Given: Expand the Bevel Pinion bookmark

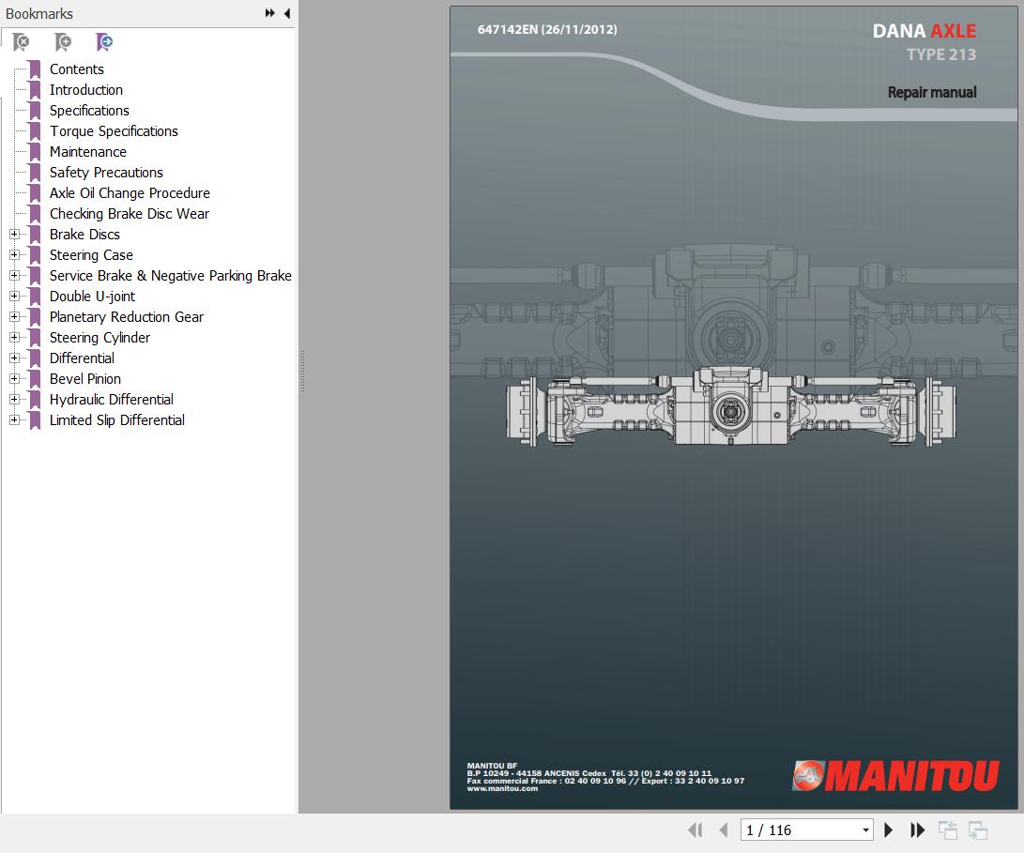Looking at the screenshot, I should click(x=14, y=378).
